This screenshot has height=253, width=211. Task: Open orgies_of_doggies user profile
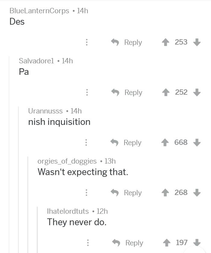(67, 161)
